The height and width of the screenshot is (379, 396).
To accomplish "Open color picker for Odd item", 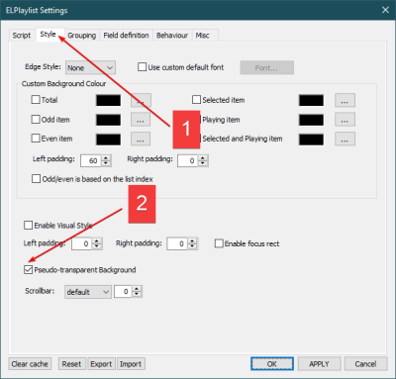I will [x=141, y=120].
